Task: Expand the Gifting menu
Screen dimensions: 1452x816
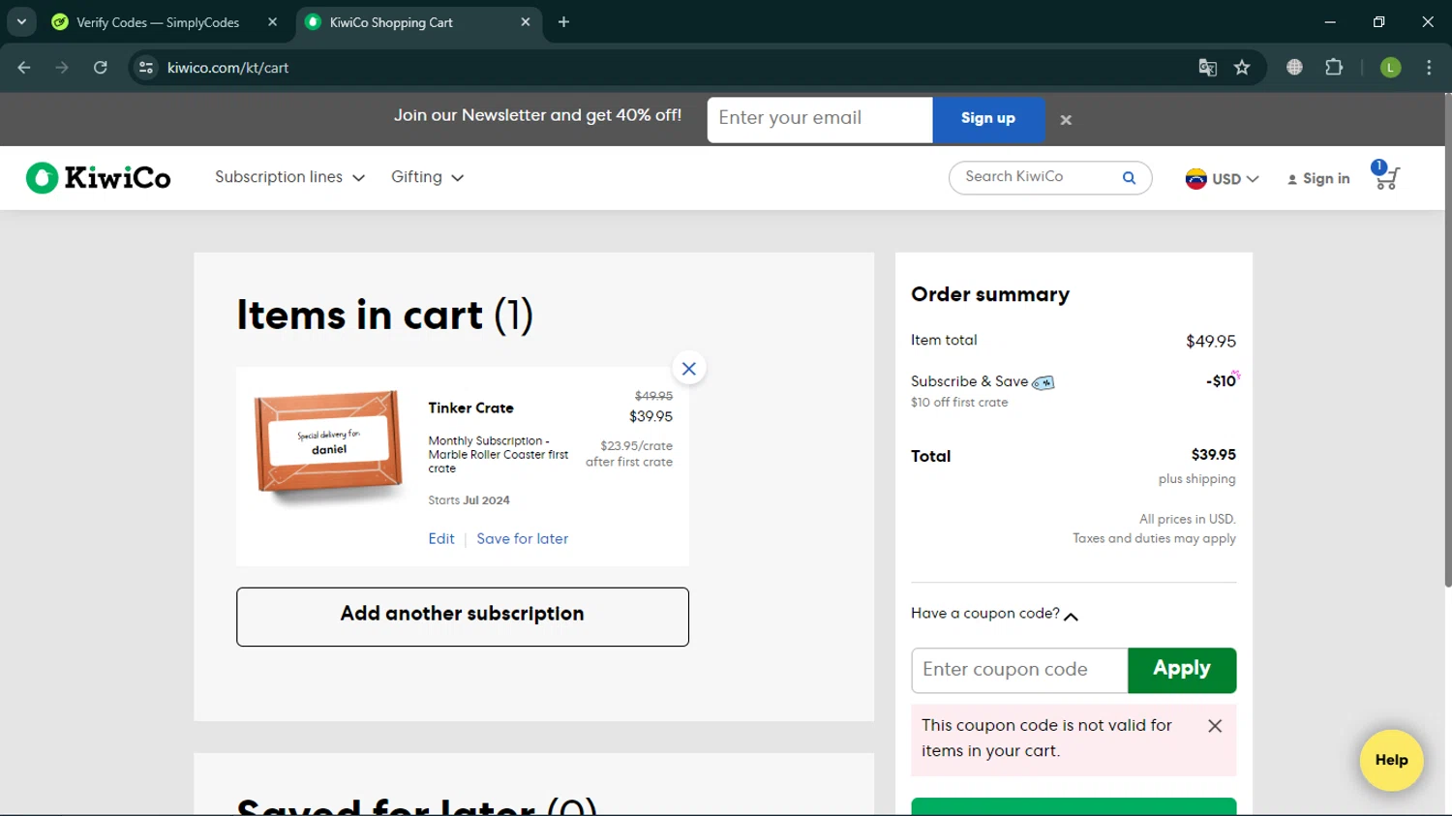Action: (x=427, y=177)
